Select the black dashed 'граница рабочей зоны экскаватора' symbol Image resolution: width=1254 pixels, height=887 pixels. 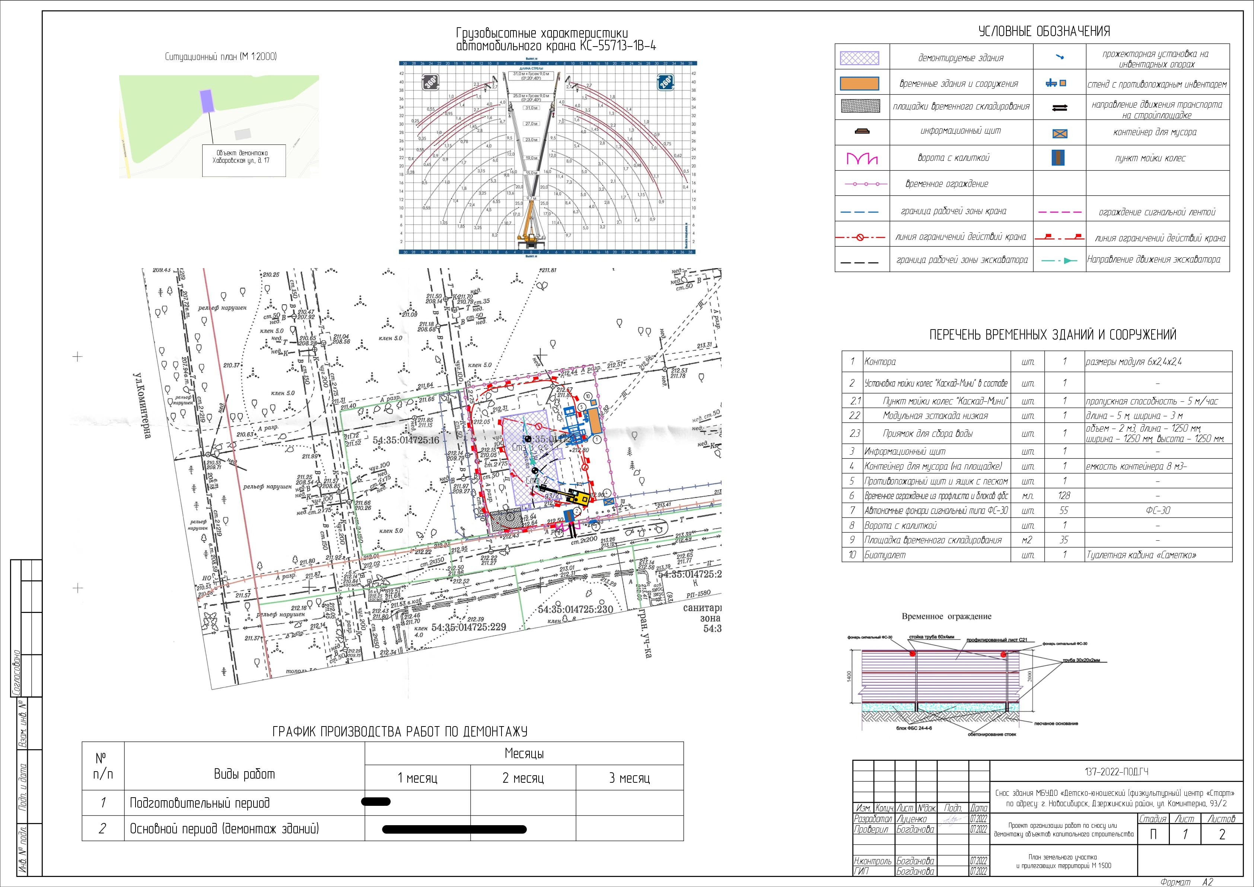pyautogui.click(x=859, y=263)
